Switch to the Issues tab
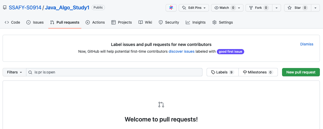 point(35,22)
